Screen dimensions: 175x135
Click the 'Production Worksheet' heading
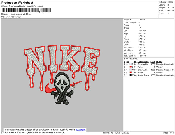click(x=17, y=3)
